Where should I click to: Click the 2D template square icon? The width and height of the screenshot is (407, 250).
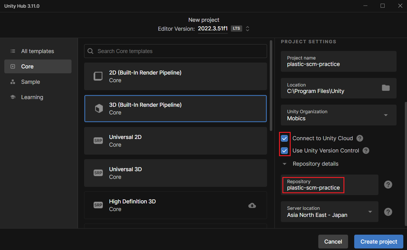(x=98, y=76)
